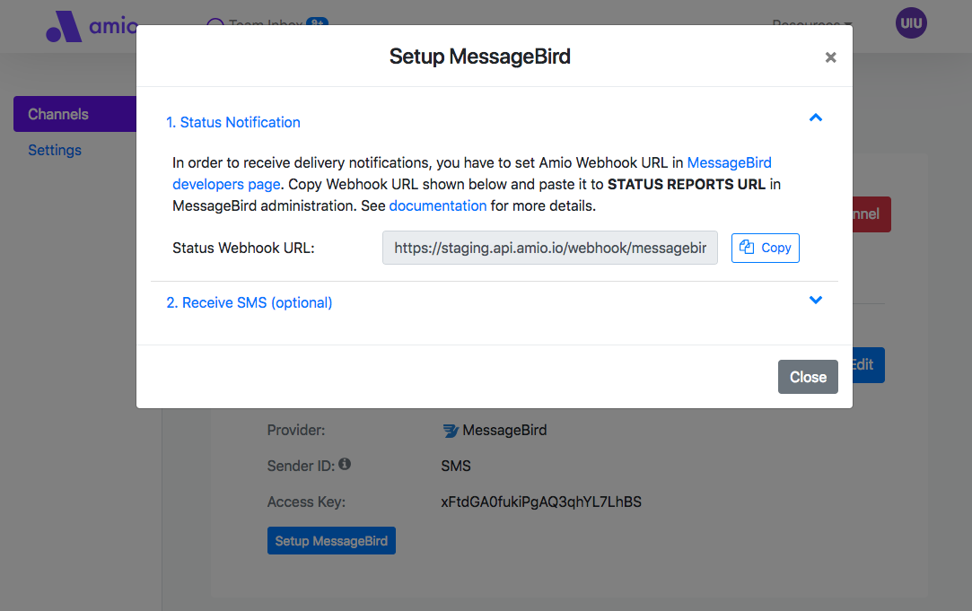
Task: Select the access key xFtdGA0fukiPgAQ3qhYL7LhBS
Action: (541, 502)
